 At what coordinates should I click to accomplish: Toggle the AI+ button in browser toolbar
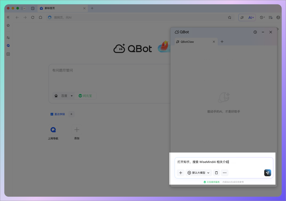point(251,17)
